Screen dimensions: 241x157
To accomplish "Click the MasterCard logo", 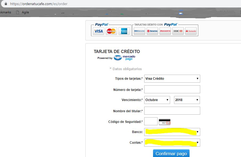I will [x=111, y=31].
